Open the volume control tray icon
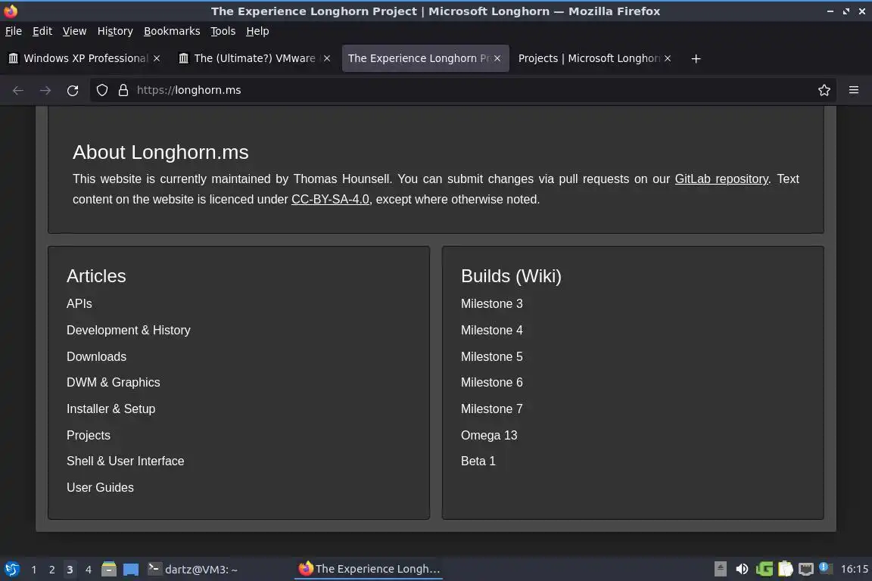The width and height of the screenshot is (872, 581). click(x=742, y=569)
